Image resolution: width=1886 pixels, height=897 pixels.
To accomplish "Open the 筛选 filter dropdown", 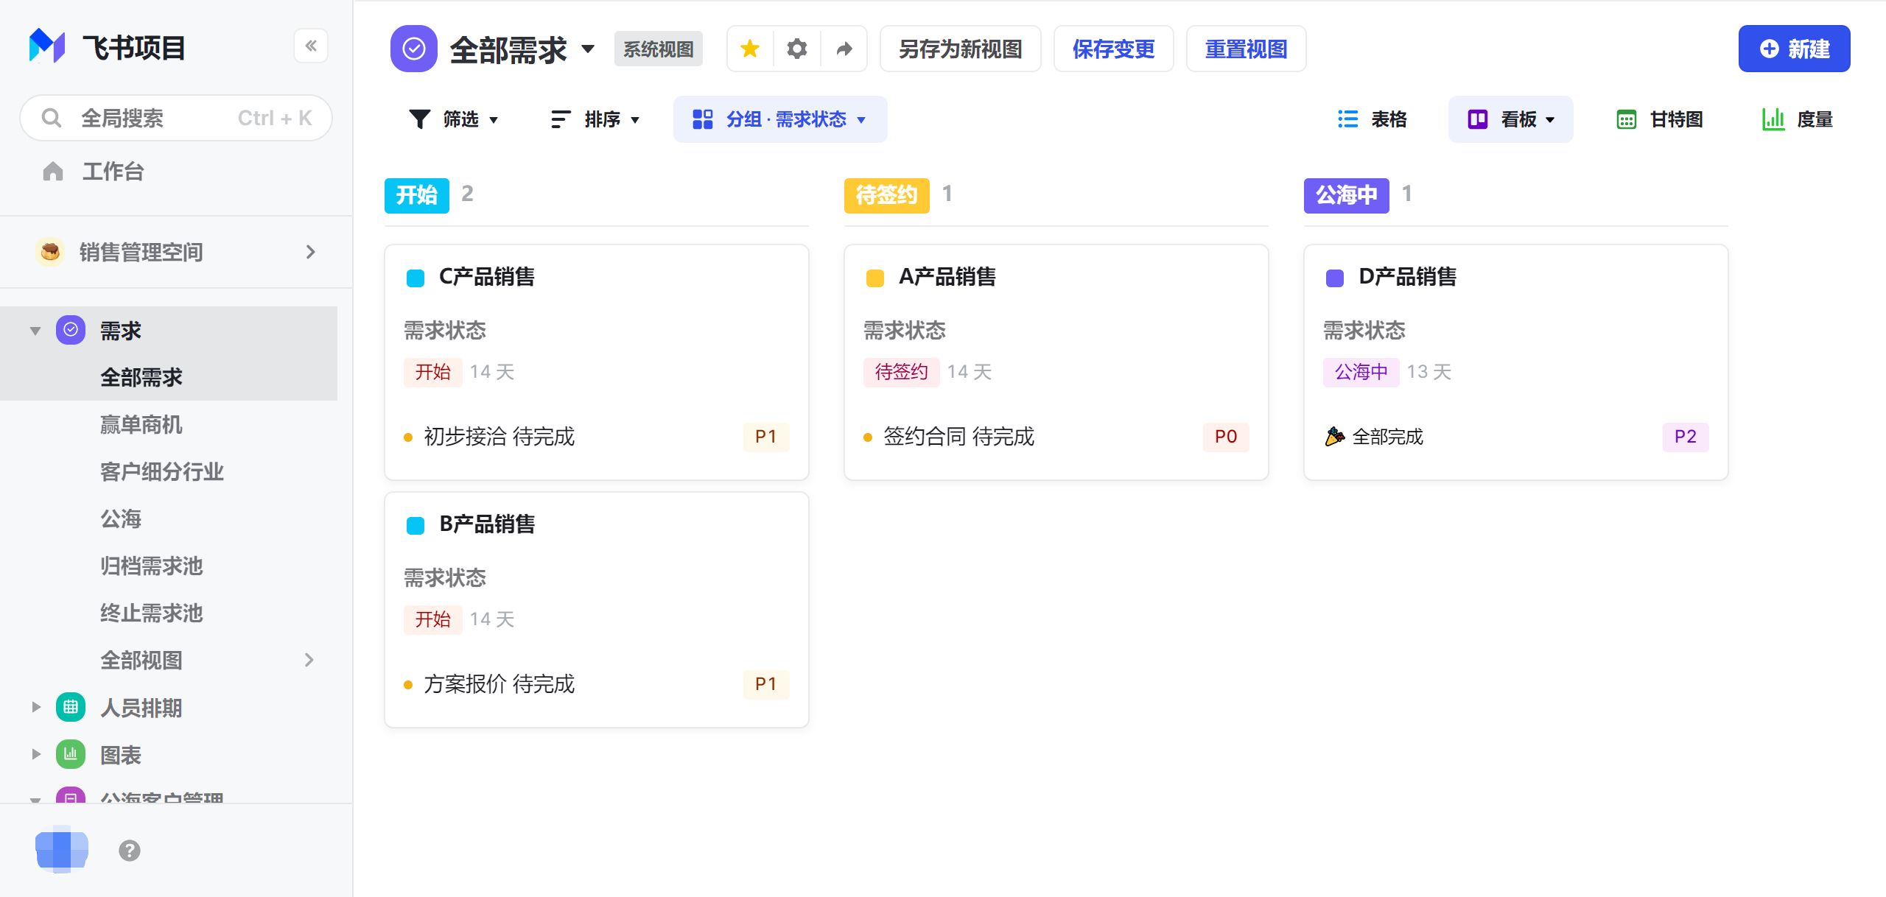I will click(x=454, y=119).
